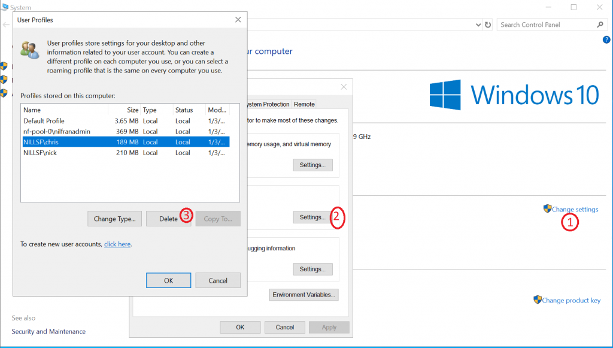Open Environment Variables... button
The image size is (613, 348).
pos(304,295)
